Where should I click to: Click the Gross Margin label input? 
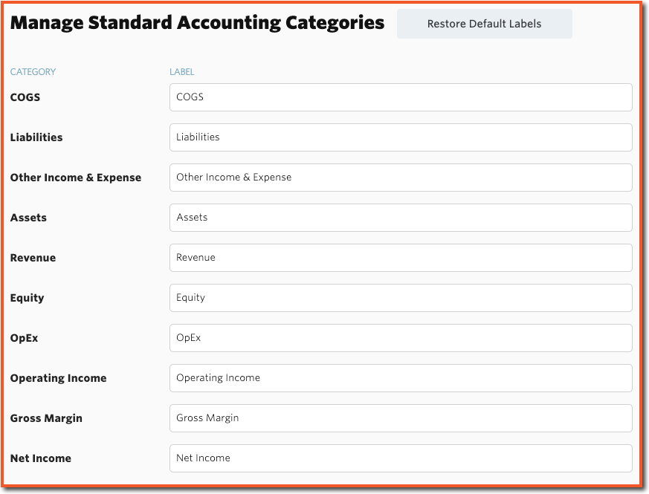click(401, 418)
